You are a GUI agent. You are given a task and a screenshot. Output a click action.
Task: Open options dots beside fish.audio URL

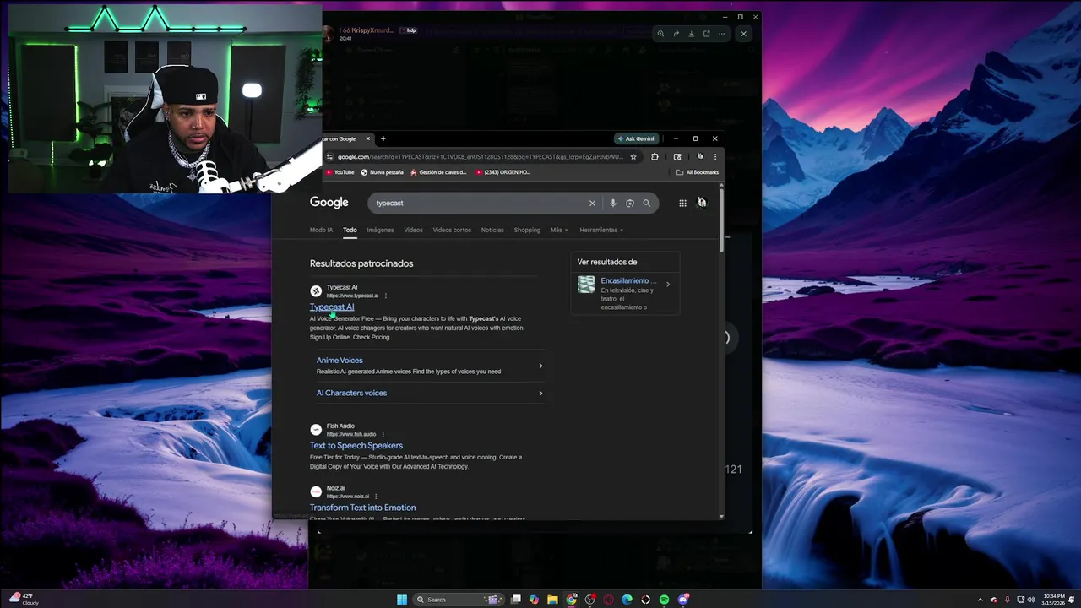[383, 434]
